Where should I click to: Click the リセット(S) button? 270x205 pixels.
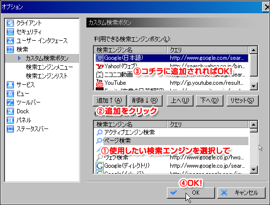tap(243, 101)
